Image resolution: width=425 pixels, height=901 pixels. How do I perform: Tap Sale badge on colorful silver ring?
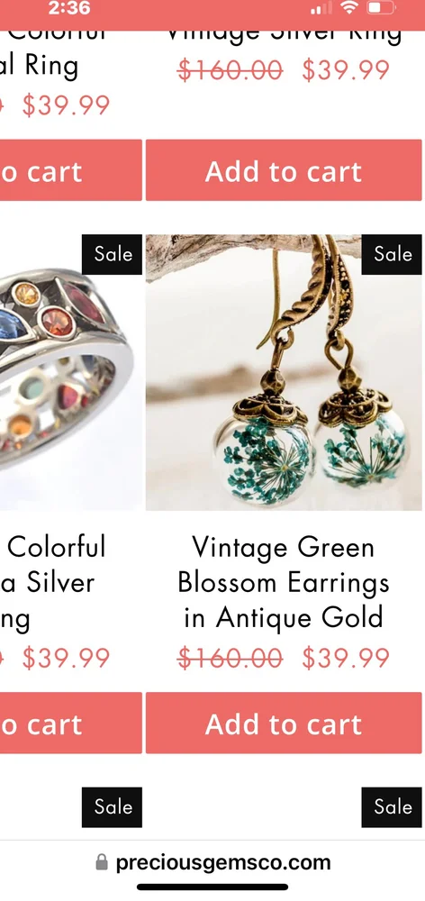click(112, 254)
